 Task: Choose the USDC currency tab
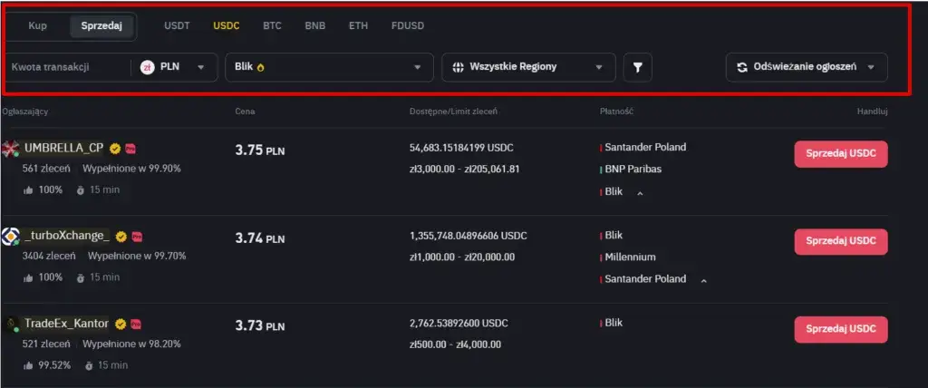[x=226, y=26]
